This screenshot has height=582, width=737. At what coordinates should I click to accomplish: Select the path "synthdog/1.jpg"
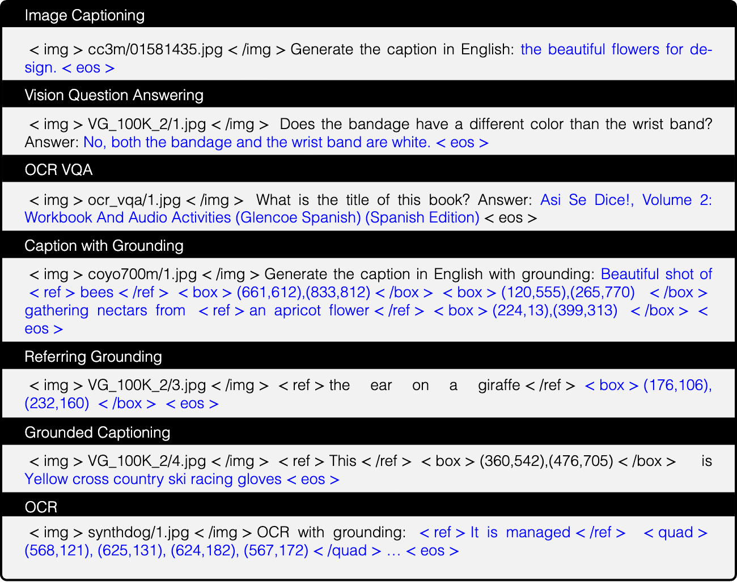[138, 533]
